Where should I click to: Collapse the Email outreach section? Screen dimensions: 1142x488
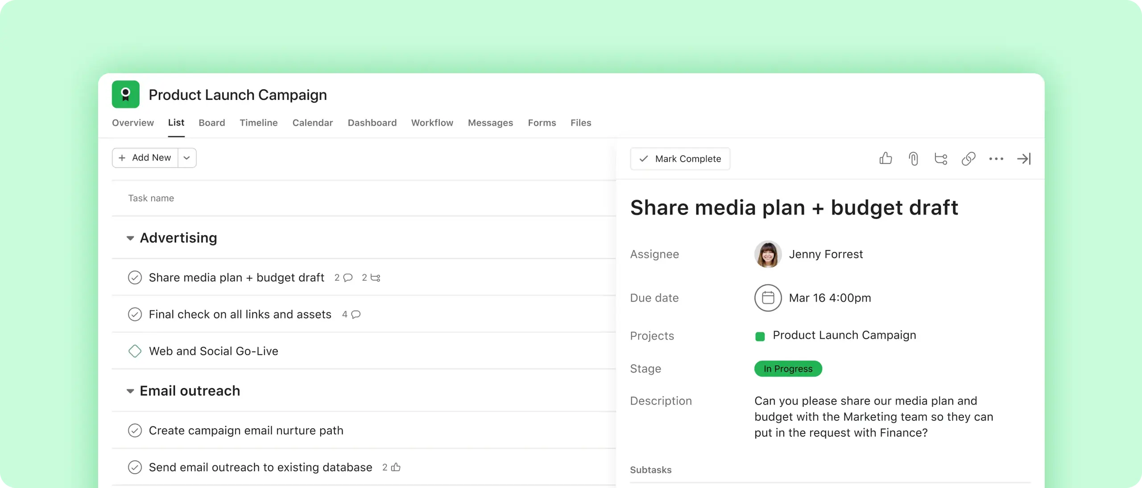coord(130,391)
